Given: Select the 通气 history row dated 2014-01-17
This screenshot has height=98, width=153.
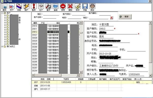Looking at the screenshot, I should [78, 89].
